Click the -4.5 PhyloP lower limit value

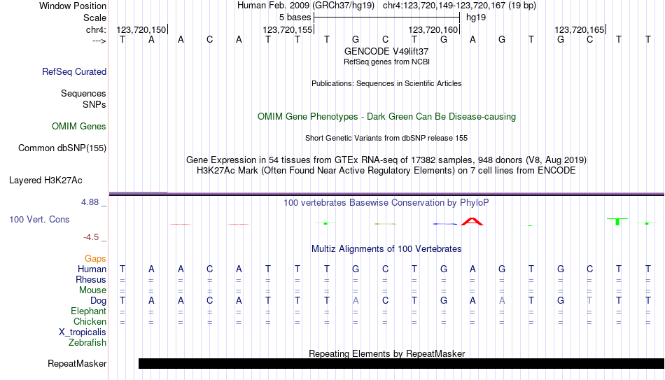91,237
